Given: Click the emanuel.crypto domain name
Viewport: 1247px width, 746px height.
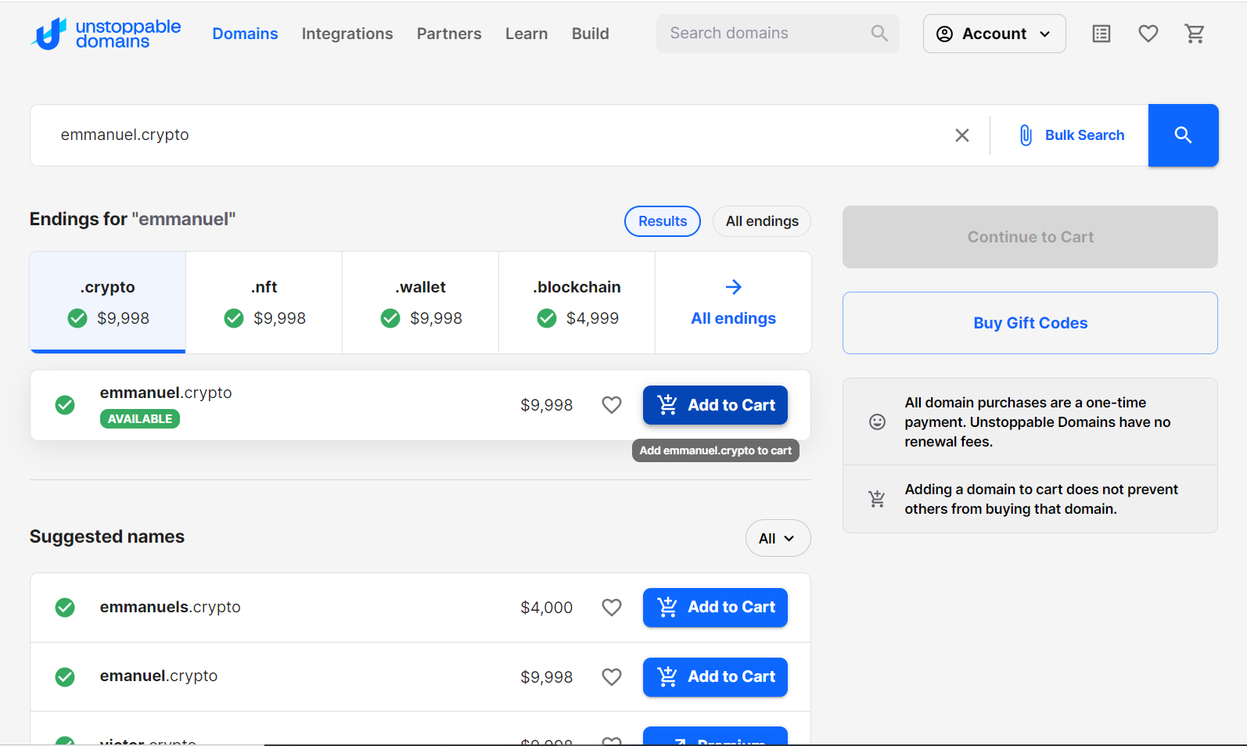Looking at the screenshot, I should click(x=159, y=676).
